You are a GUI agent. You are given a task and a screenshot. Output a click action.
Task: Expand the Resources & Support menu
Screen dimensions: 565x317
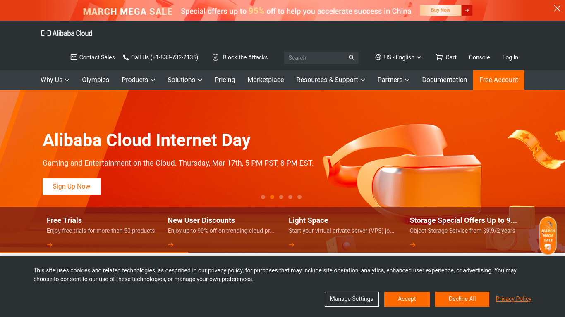(330, 80)
